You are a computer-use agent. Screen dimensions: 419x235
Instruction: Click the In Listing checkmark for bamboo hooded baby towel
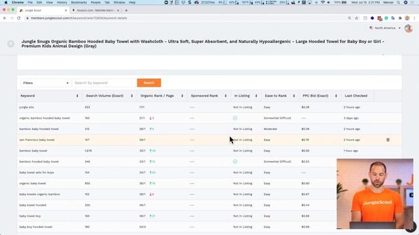pos(235,161)
